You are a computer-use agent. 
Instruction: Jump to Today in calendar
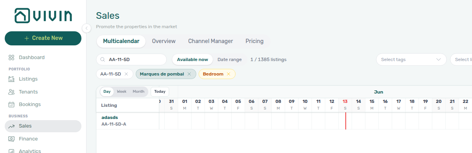(160, 92)
